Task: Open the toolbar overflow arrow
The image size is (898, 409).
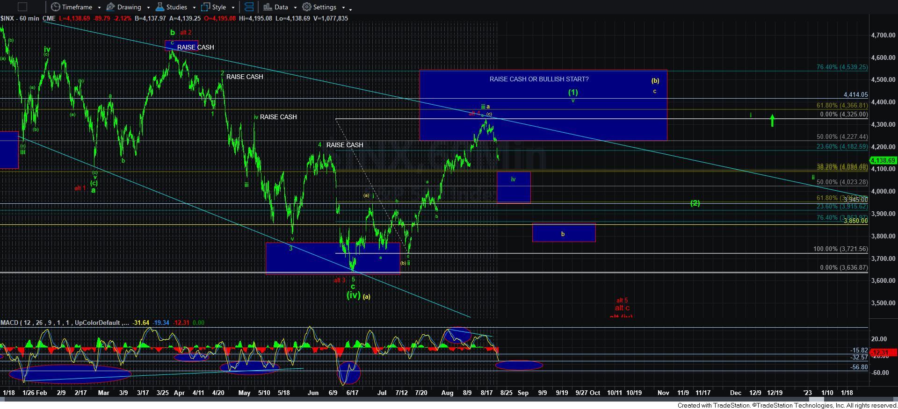Action: [351, 9]
